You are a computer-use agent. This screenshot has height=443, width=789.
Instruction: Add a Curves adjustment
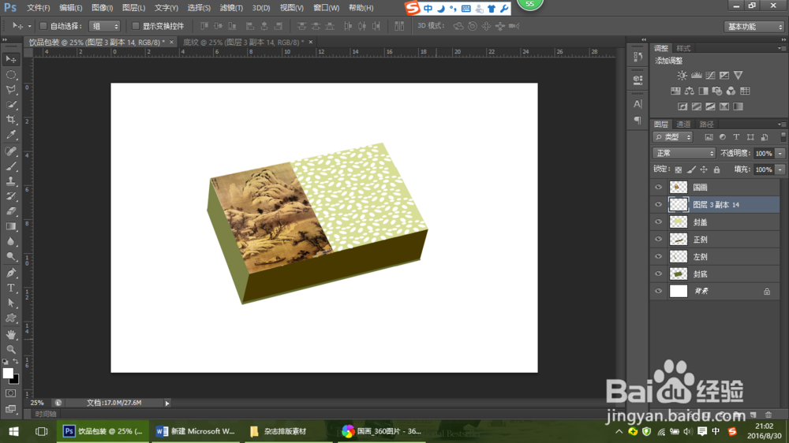click(710, 76)
